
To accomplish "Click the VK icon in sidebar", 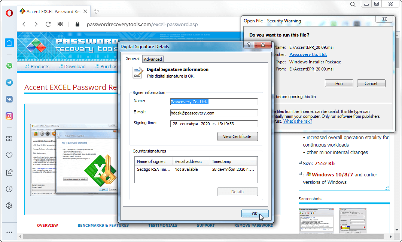I will [x=9, y=99].
